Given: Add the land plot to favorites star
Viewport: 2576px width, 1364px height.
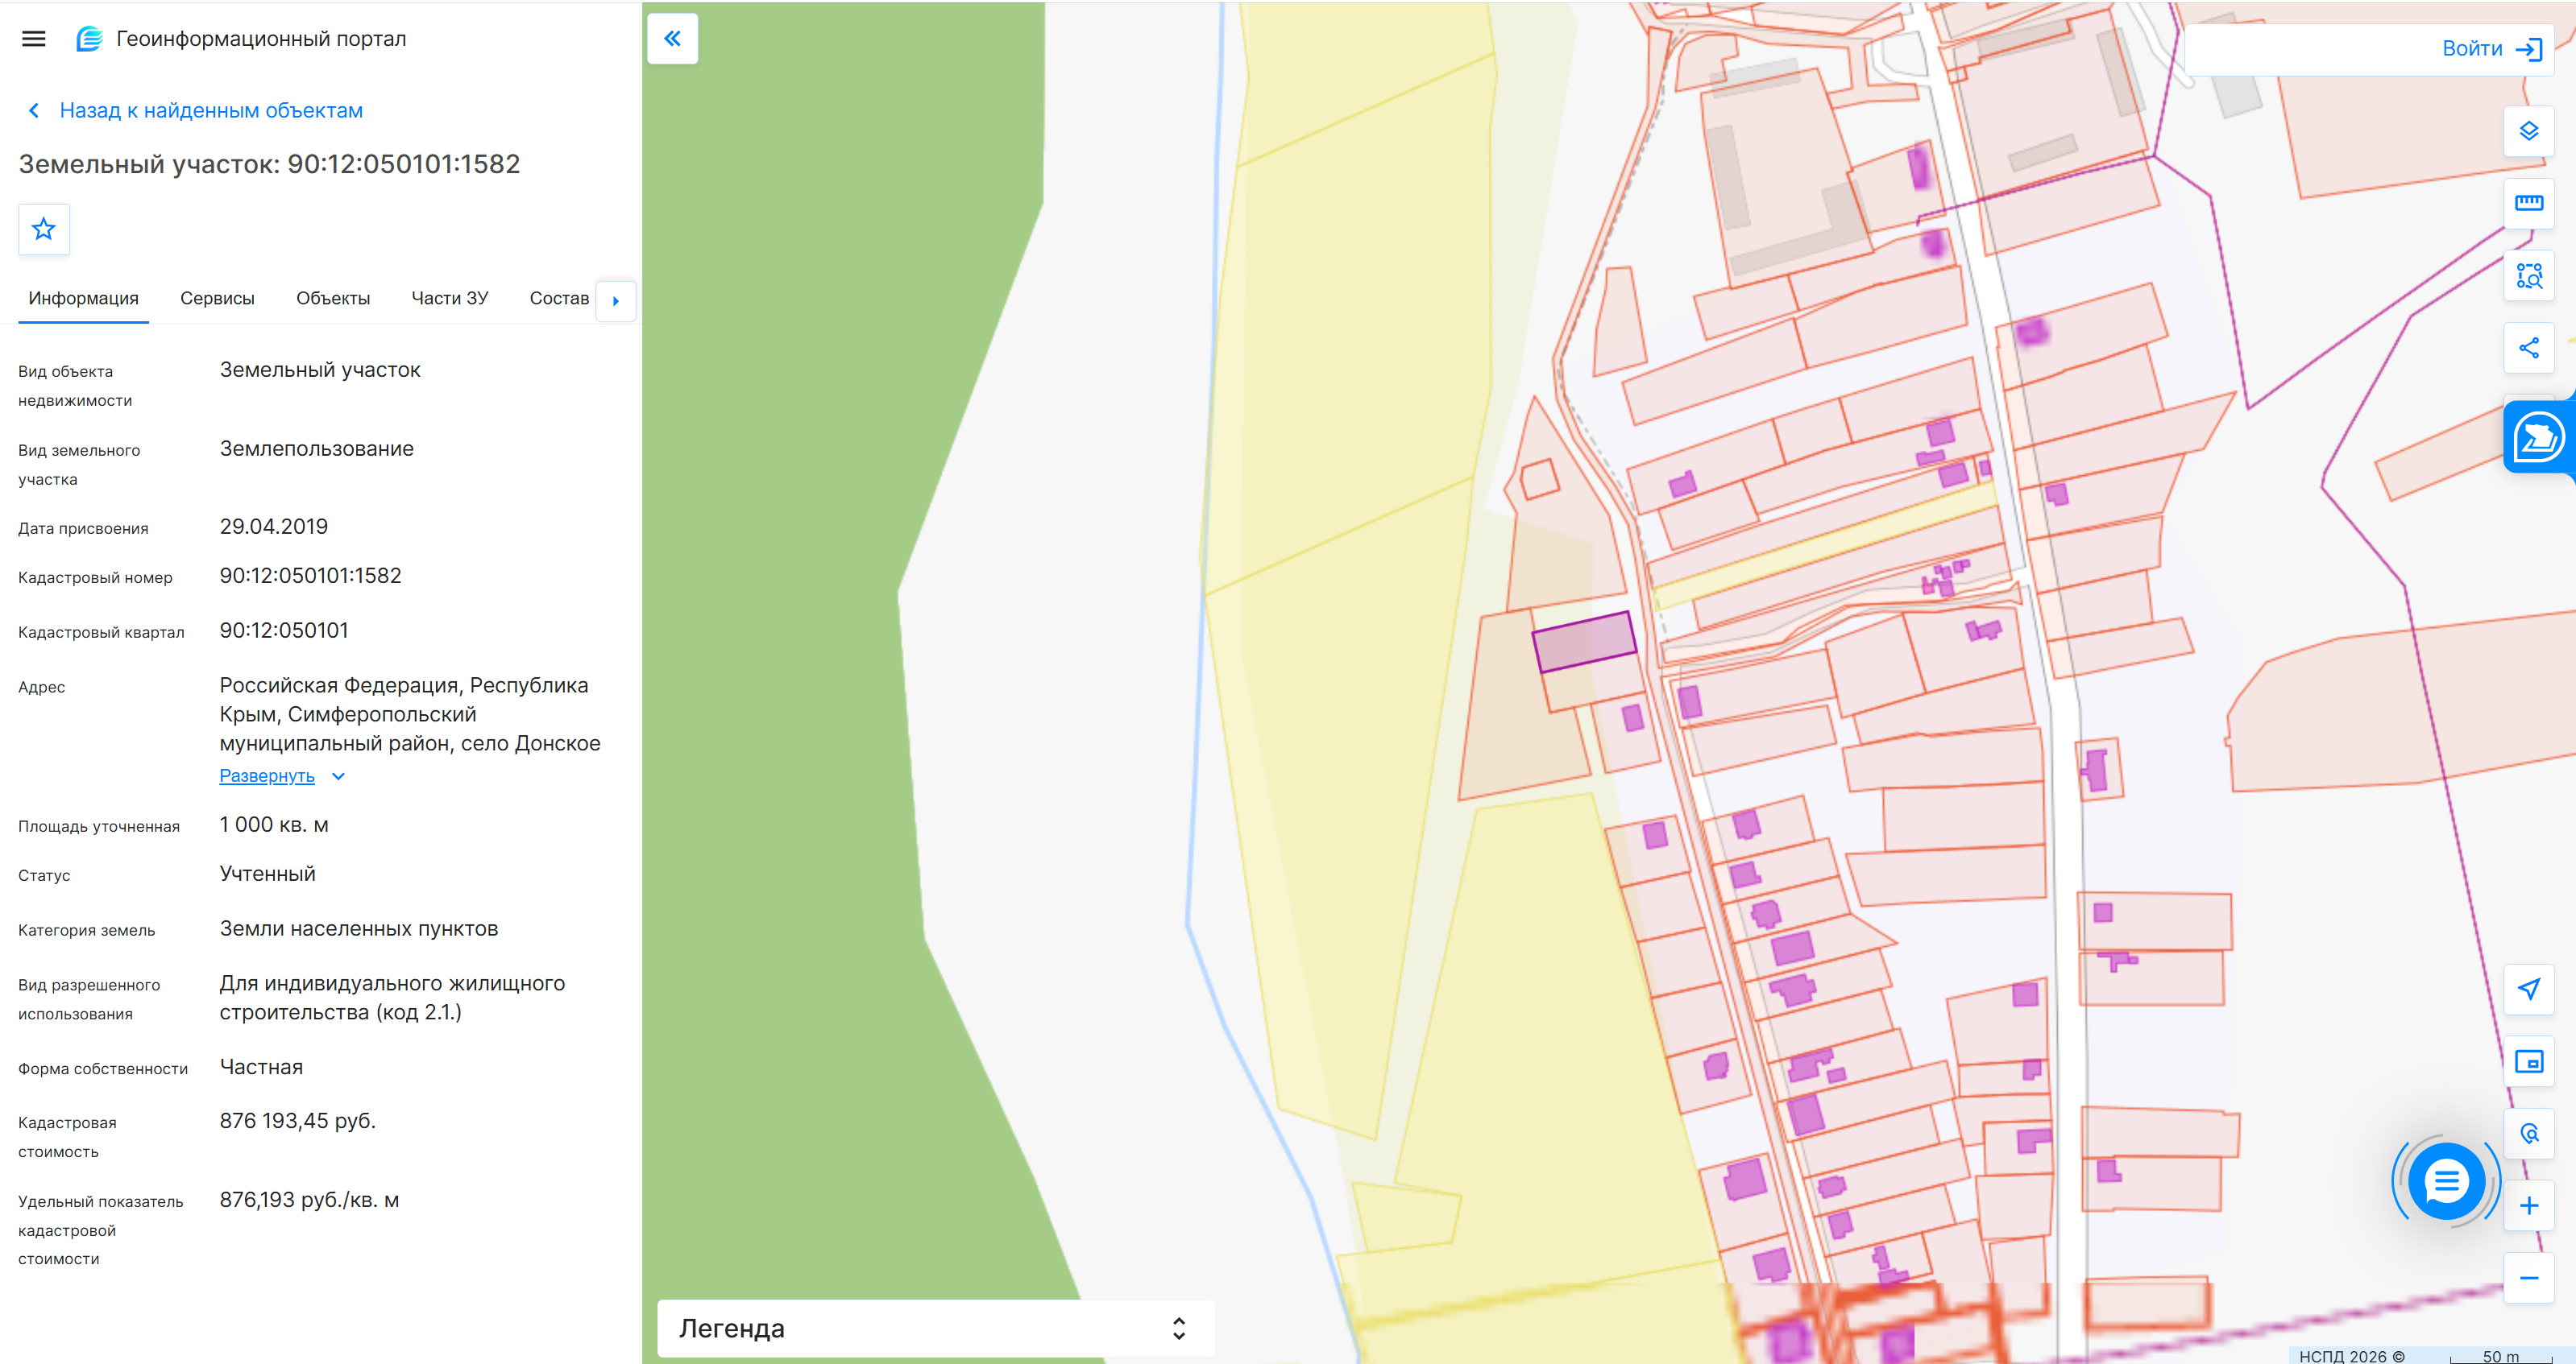Looking at the screenshot, I should pos(44,229).
